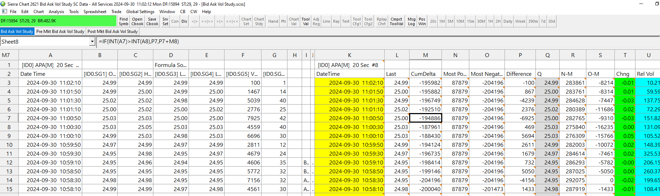Image resolution: width=660 pixels, height=196 pixels.
Task: Click the Pos Win toolbar button
Action: [x=422, y=21]
